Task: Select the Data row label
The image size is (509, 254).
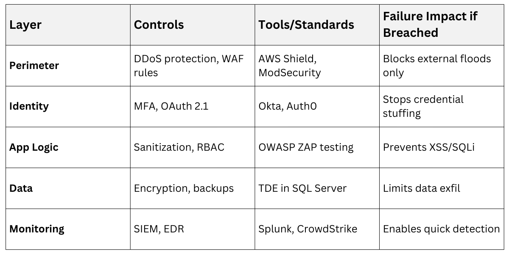Action: [x=21, y=188]
